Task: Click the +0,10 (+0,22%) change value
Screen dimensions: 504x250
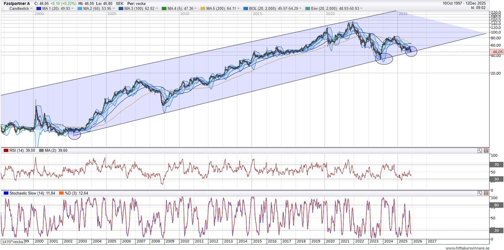Action: tap(63, 3)
